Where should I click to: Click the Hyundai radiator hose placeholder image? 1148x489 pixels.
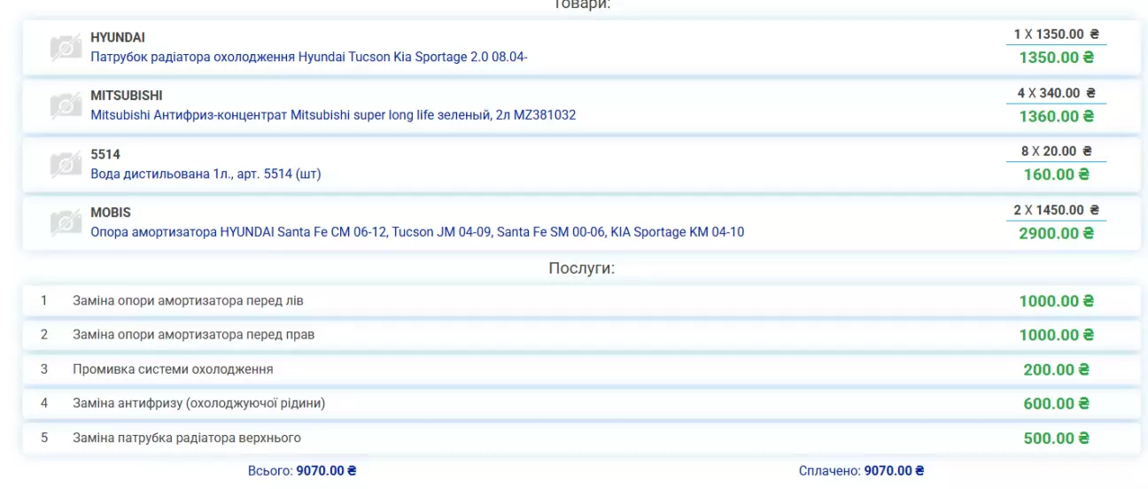click(66, 48)
